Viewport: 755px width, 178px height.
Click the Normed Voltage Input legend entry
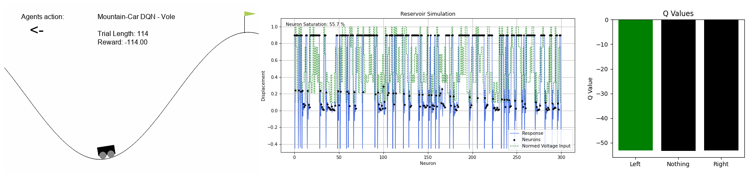(x=540, y=146)
